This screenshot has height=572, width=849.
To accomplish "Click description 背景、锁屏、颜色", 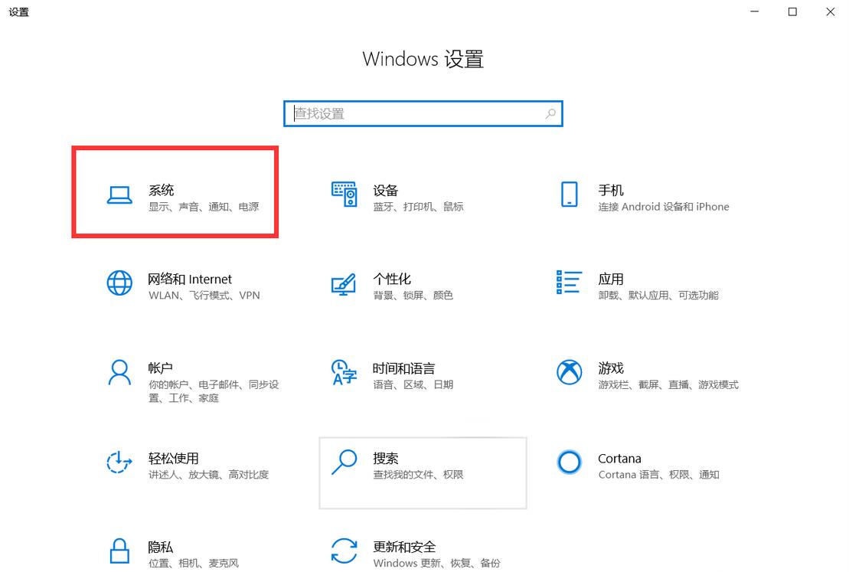I will click(x=413, y=296).
